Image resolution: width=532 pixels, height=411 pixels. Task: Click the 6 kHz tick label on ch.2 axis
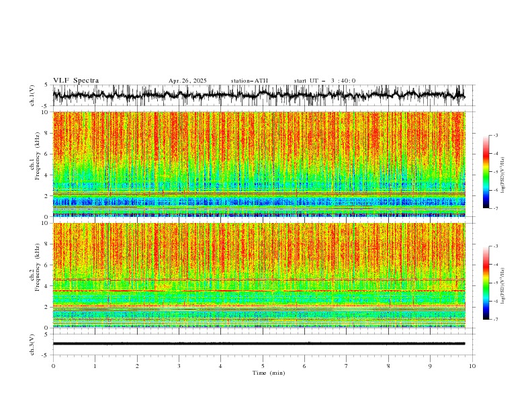pyautogui.click(x=47, y=265)
